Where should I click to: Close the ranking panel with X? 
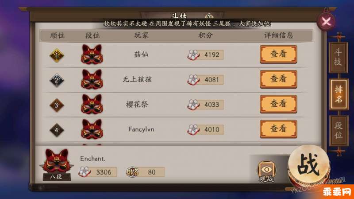pos(326,22)
